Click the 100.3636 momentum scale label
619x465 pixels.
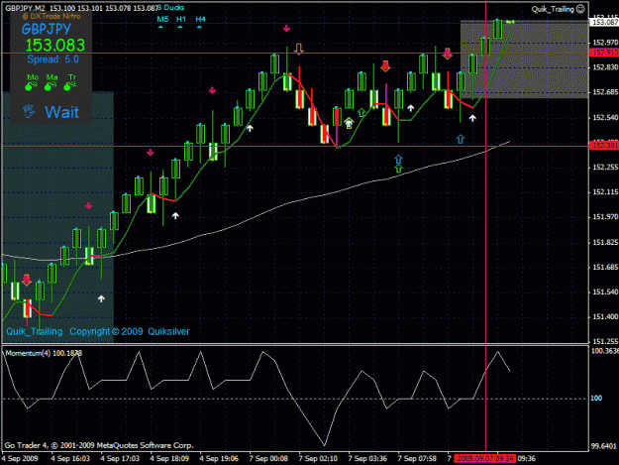(605, 351)
